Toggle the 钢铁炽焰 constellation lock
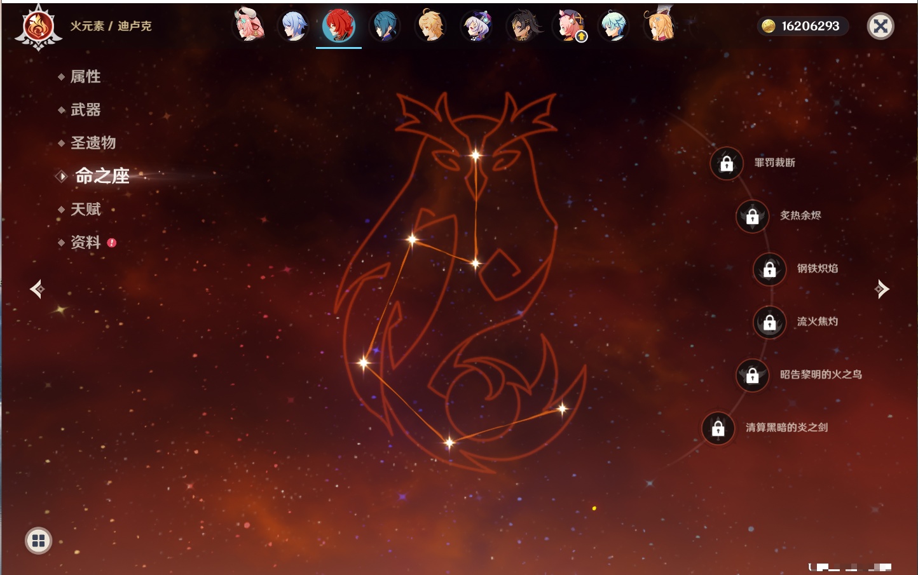The image size is (918, 575). point(769,269)
